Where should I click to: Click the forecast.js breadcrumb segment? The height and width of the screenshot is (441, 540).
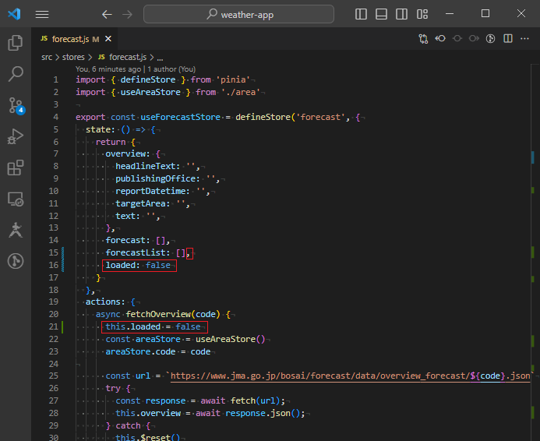(x=128, y=57)
